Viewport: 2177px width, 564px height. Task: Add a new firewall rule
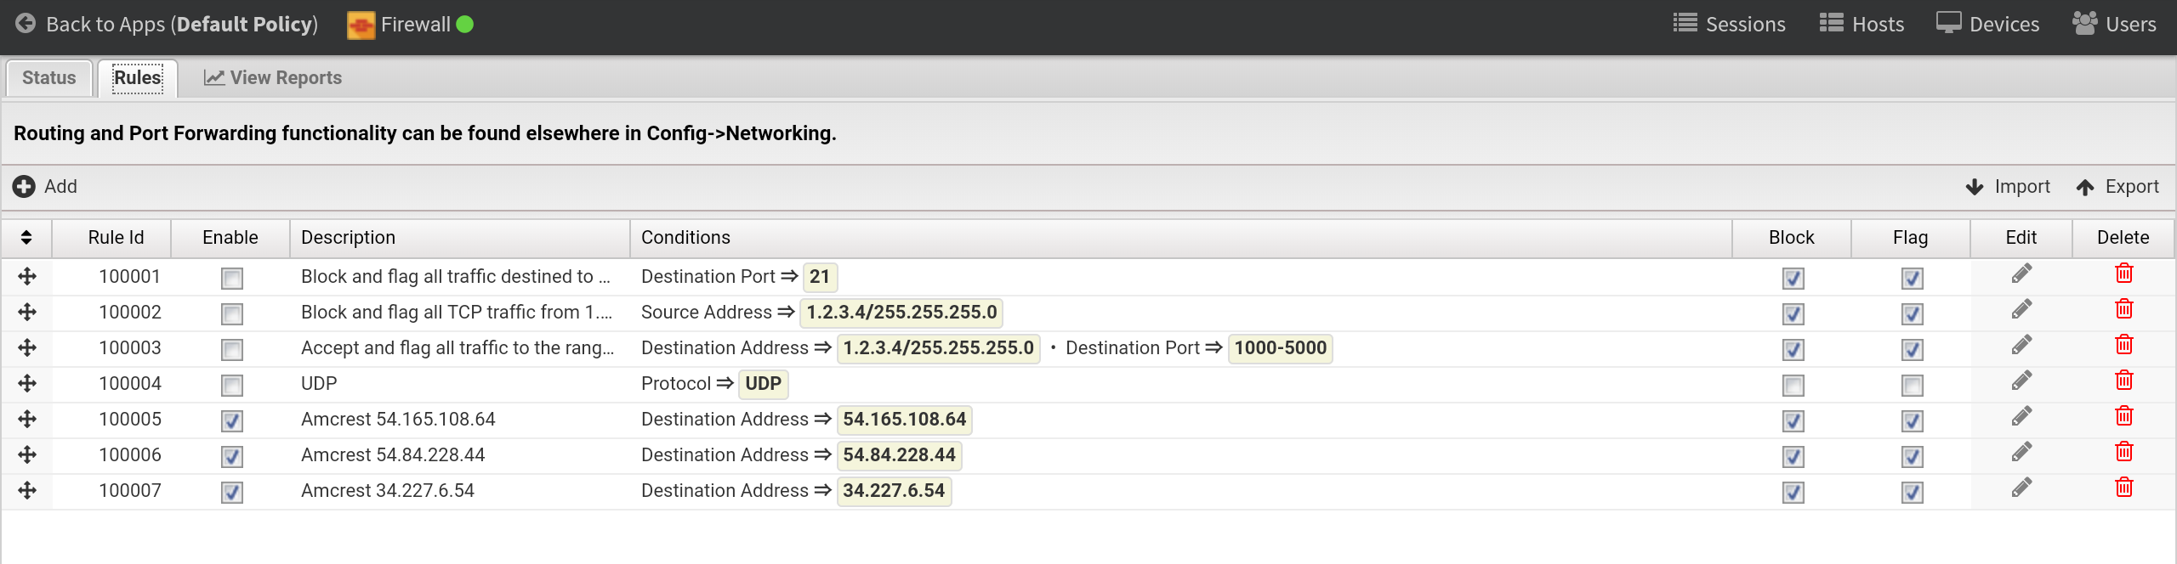(x=45, y=187)
